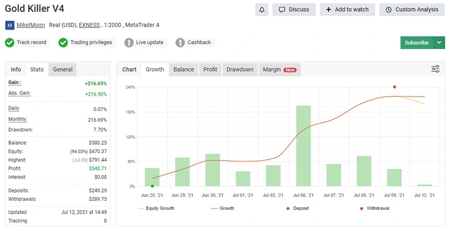Open the EXNESS broker link
Image resolution: width=450 pixels, height=229 pixels.
(x=89, y=26)
